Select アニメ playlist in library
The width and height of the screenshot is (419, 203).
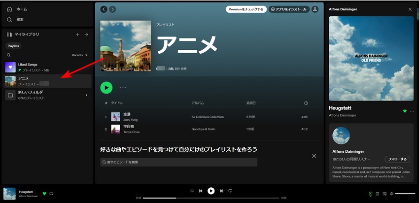coord(47,81)
